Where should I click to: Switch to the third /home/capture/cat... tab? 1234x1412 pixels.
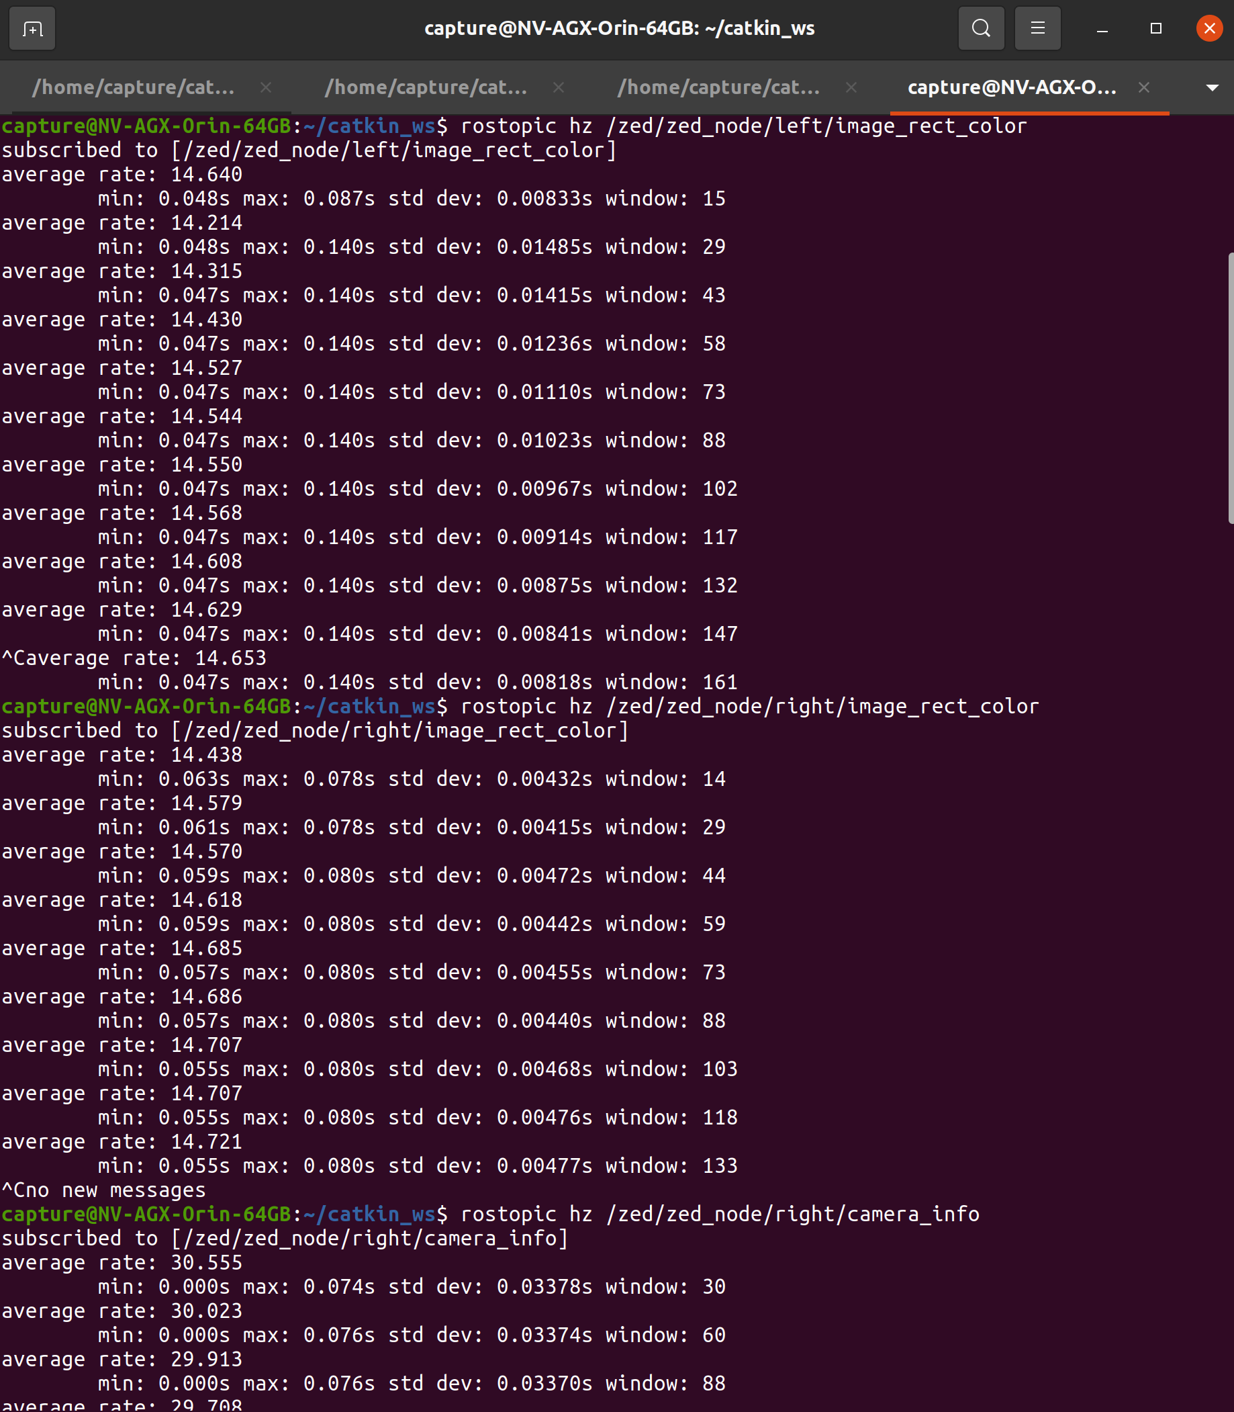click(x=720, y=87)
